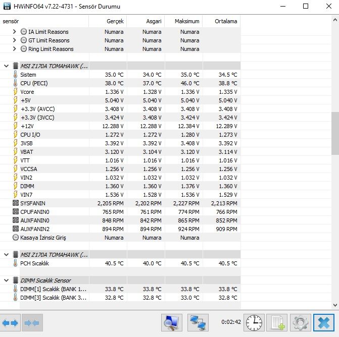Open the system summary magnifier monitor icon
This screenshot has height=337, width=339.
pyautogui.click(x=172, y=323)
